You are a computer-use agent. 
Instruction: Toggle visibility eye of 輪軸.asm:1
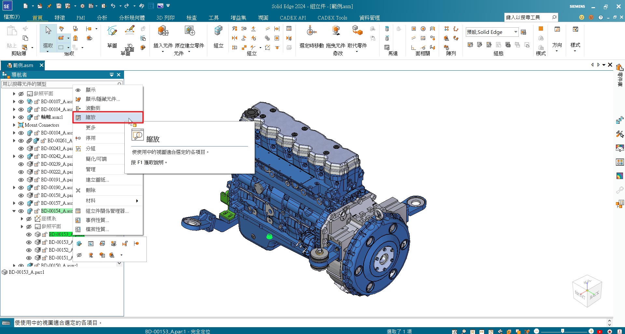coord(21,117)
